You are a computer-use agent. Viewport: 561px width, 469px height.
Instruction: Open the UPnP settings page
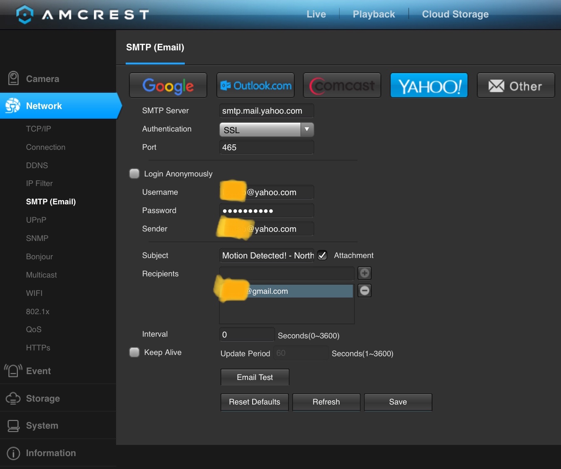36,220
